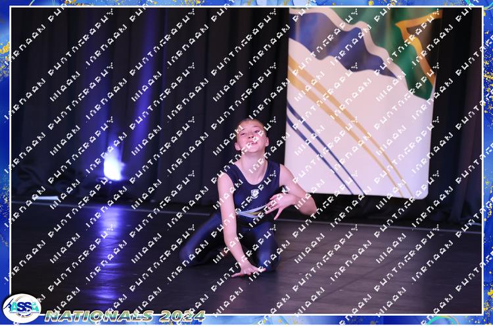Click the ASSA logo badge
This screenshot has width=493, height=329.
coord(22,309)
